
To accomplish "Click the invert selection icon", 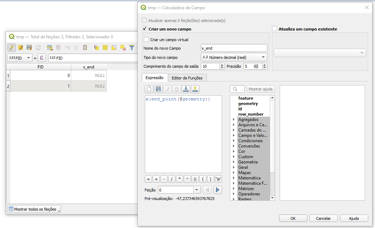I will [114, 47].
